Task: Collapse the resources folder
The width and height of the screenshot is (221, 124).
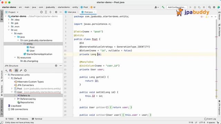Action: click(x=15, y=58)
